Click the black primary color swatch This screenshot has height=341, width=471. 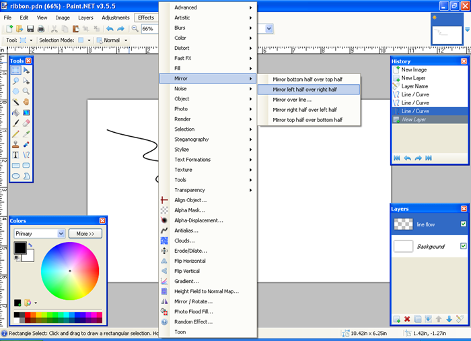coord(20,248)
